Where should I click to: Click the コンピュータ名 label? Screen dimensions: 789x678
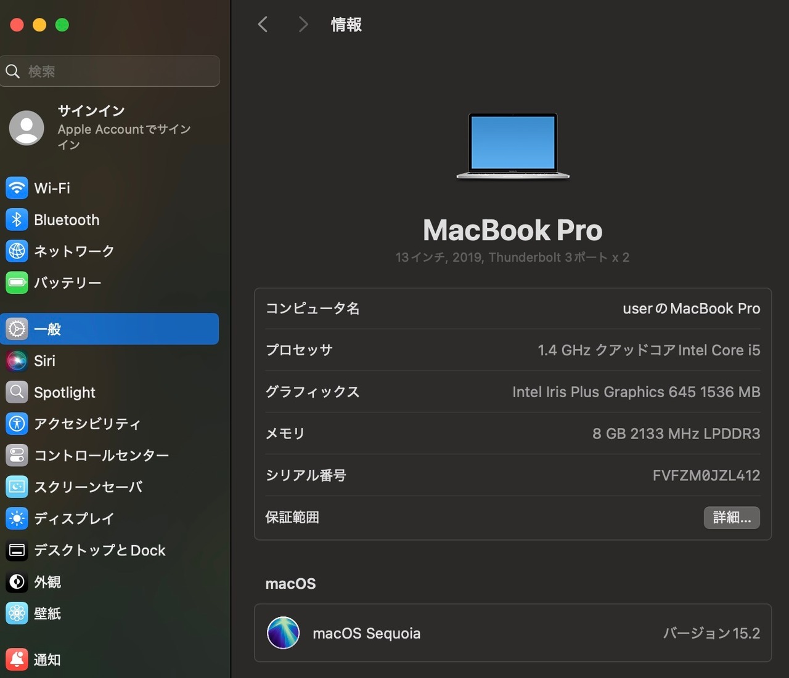click(x=313, y=309)
